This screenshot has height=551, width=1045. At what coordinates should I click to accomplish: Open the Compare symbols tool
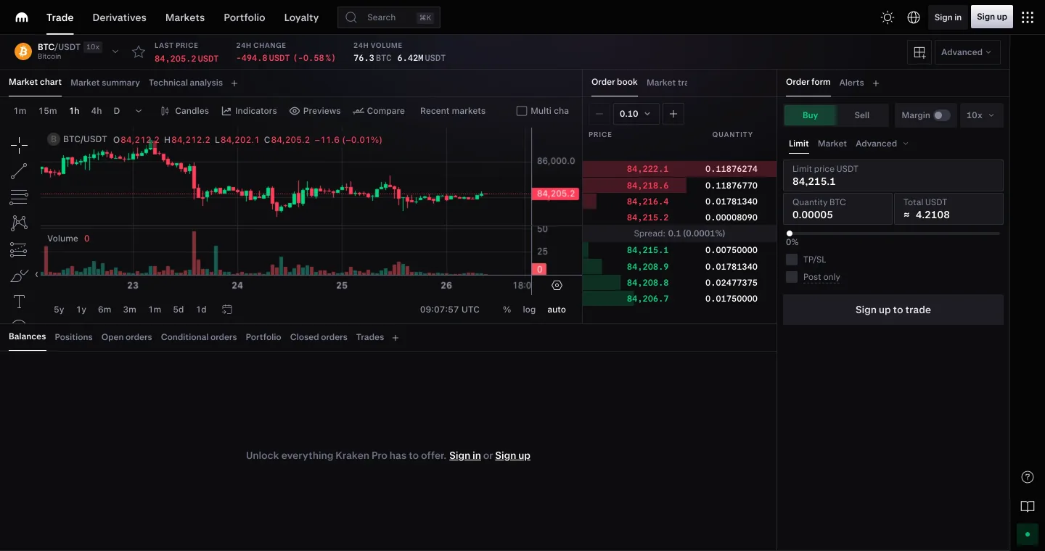[379, 111]
